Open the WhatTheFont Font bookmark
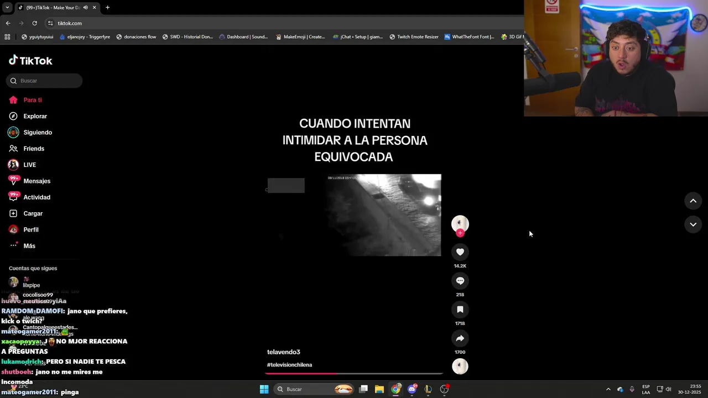The width and height of the screenshot is (708, 398). 469,37
